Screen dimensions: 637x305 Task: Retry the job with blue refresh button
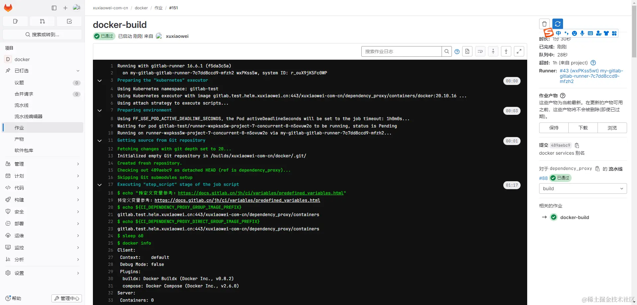(x=558, y=24)
